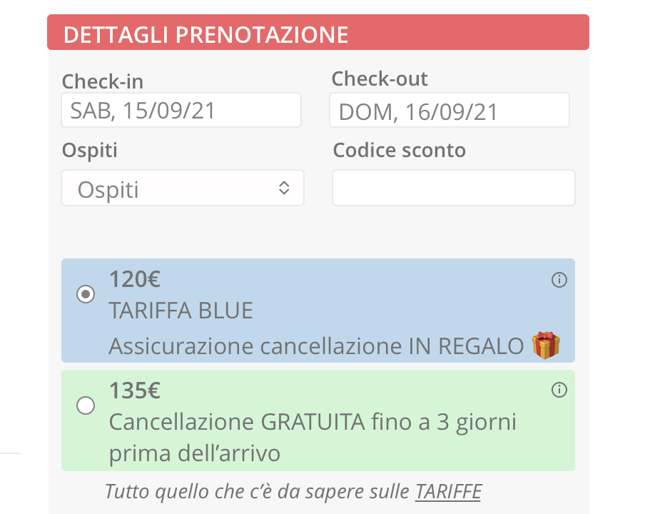Image resolution: width=655 pixels, height=514 pixels.
Task: Select the 120€ TARIFFA BLUE radio button
Action: click(86, 294)
